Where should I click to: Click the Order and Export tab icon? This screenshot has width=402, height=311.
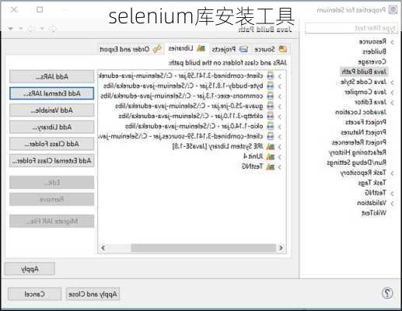tap(157, 49)
